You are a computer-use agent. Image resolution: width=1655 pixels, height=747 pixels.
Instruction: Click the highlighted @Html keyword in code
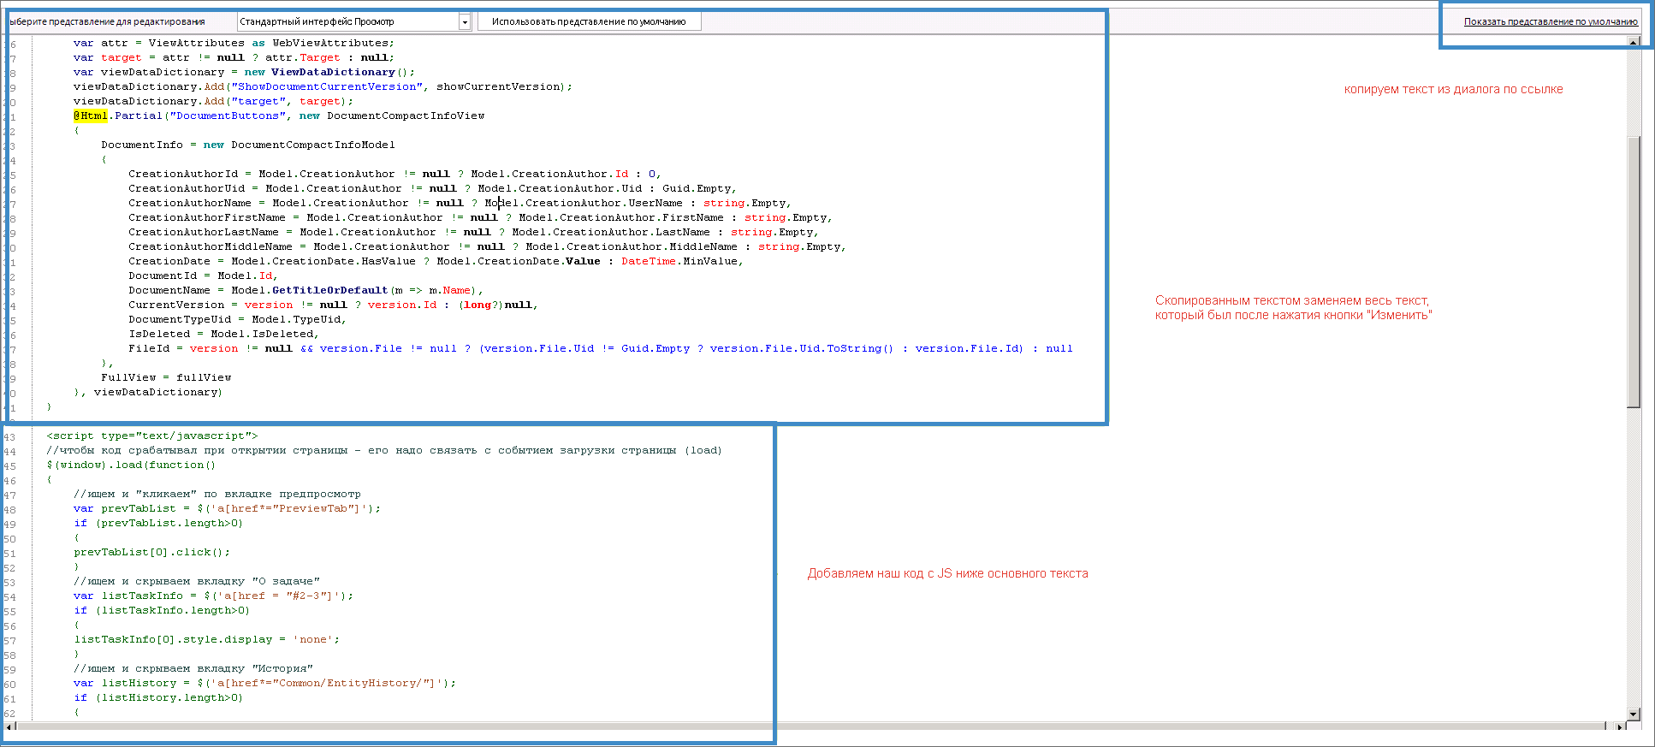[x=90, y=116]
